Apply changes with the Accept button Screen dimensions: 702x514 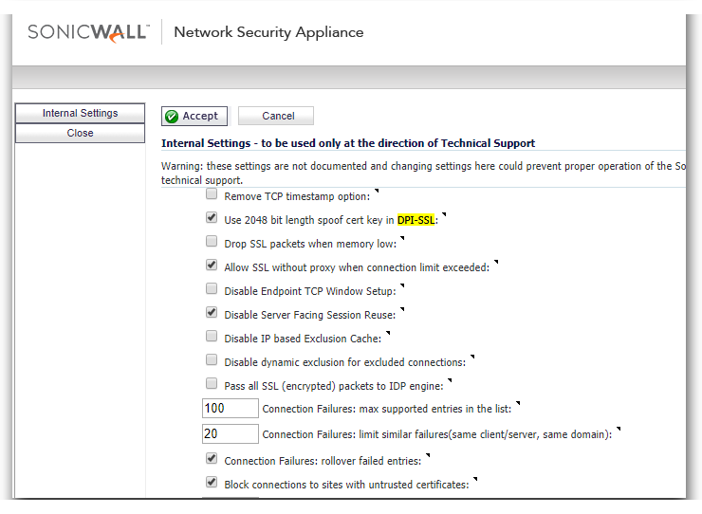pyautogui.click(x=194, y=116)
